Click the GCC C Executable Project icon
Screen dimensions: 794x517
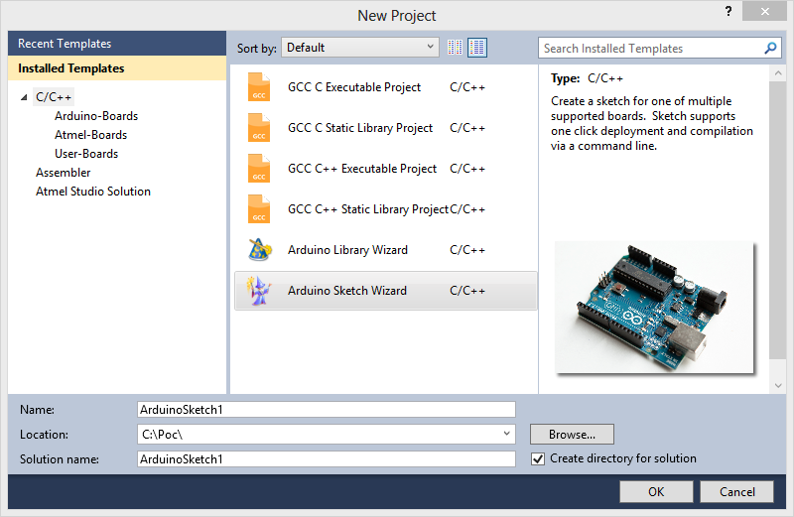pos(259,87)
